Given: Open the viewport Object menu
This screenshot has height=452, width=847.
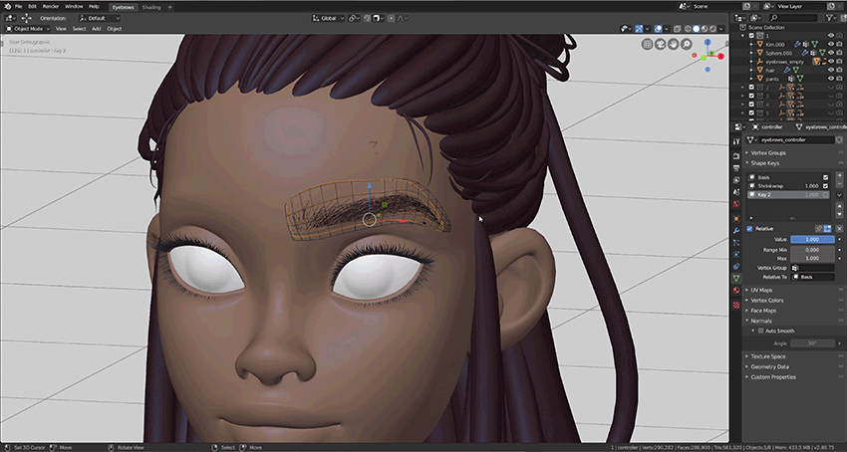Looking at the screenshot, I should click(x=114, y=29).
